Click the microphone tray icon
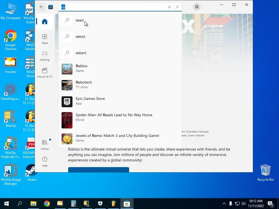 (x=231, y=204)
